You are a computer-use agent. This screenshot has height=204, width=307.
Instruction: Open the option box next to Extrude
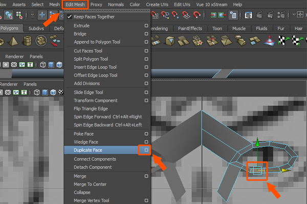(x=146, y=25)
